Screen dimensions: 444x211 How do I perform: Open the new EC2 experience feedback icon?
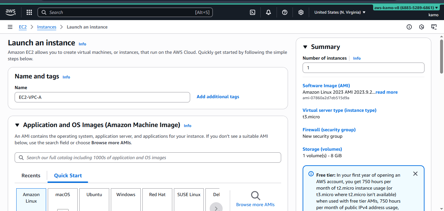click(434, 27)
